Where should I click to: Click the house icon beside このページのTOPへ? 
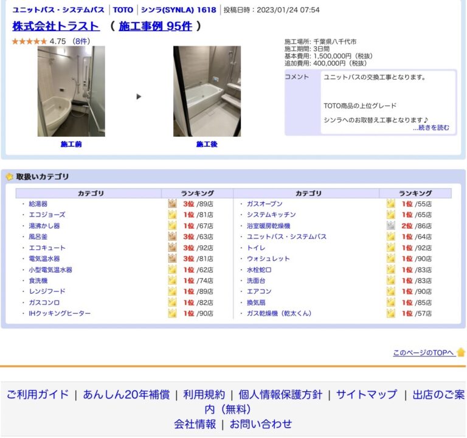click(x=461, y=352)
